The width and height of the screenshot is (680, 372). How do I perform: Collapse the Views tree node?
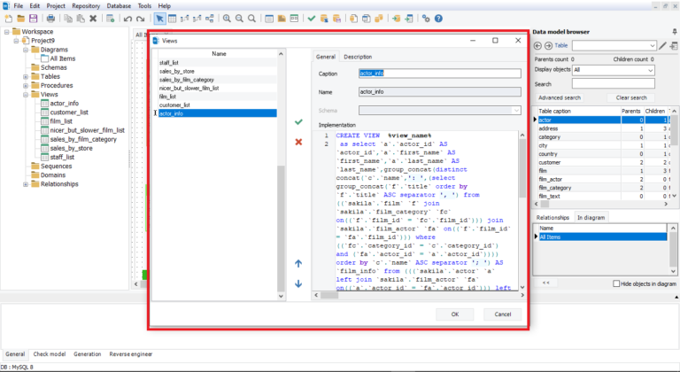pos(26,93)
